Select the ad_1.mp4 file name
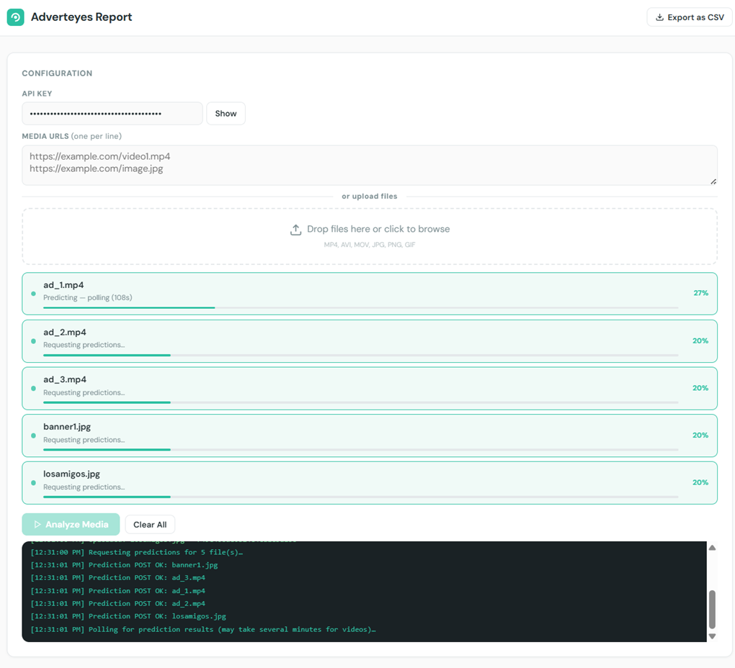 tap(63, 285)
